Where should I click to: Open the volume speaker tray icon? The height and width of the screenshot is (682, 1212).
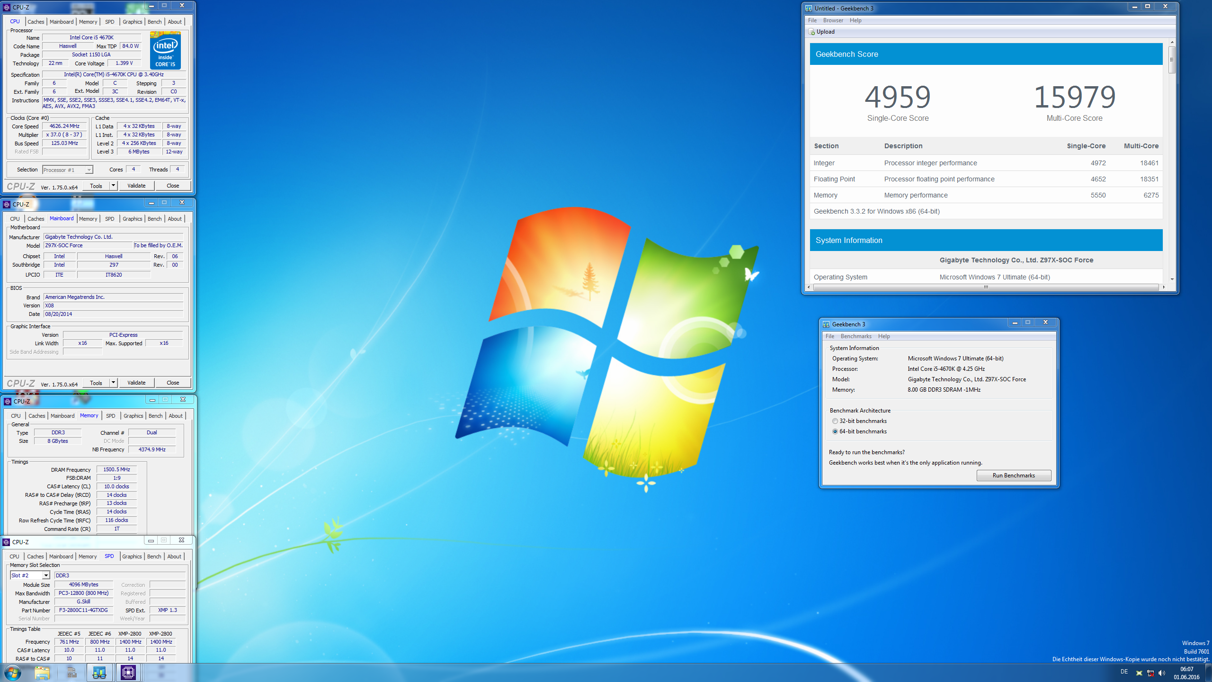tap(1162, 673)
